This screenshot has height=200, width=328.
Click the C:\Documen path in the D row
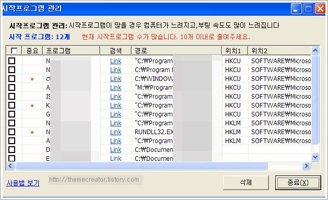154,150
